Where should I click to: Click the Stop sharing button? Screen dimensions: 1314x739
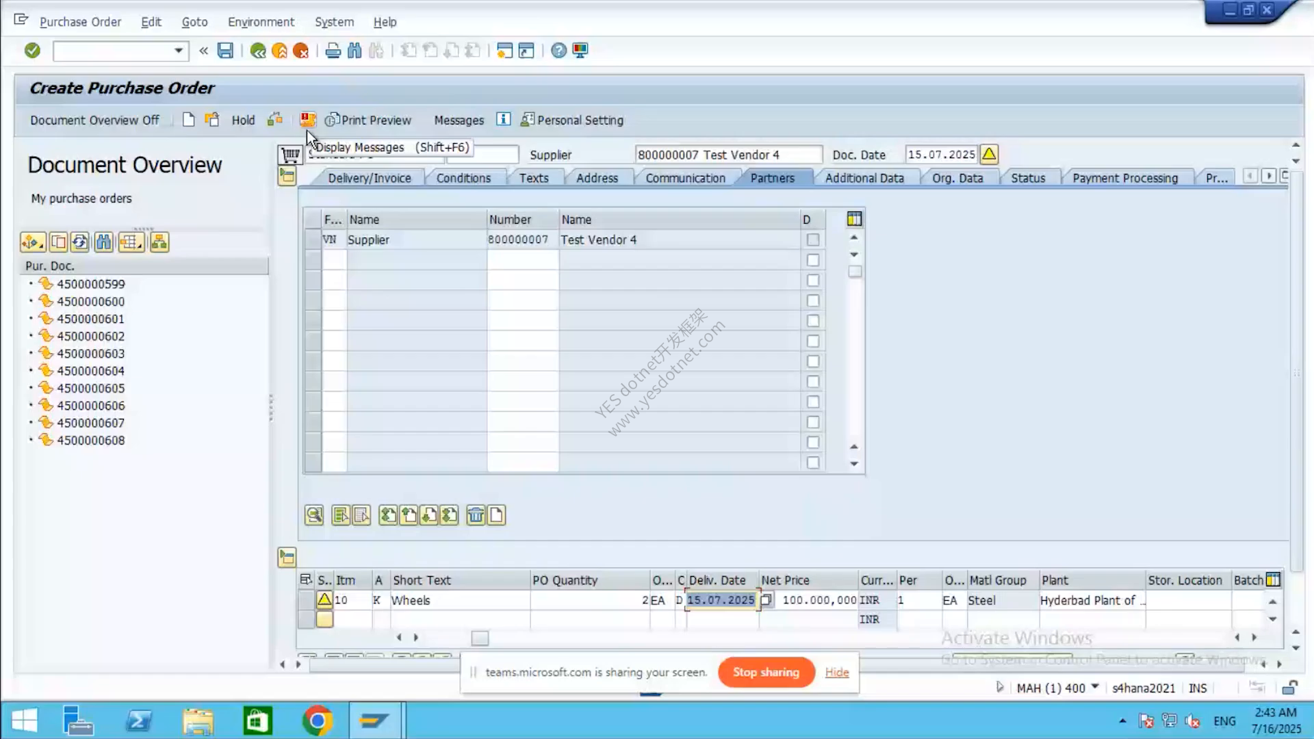766,672
